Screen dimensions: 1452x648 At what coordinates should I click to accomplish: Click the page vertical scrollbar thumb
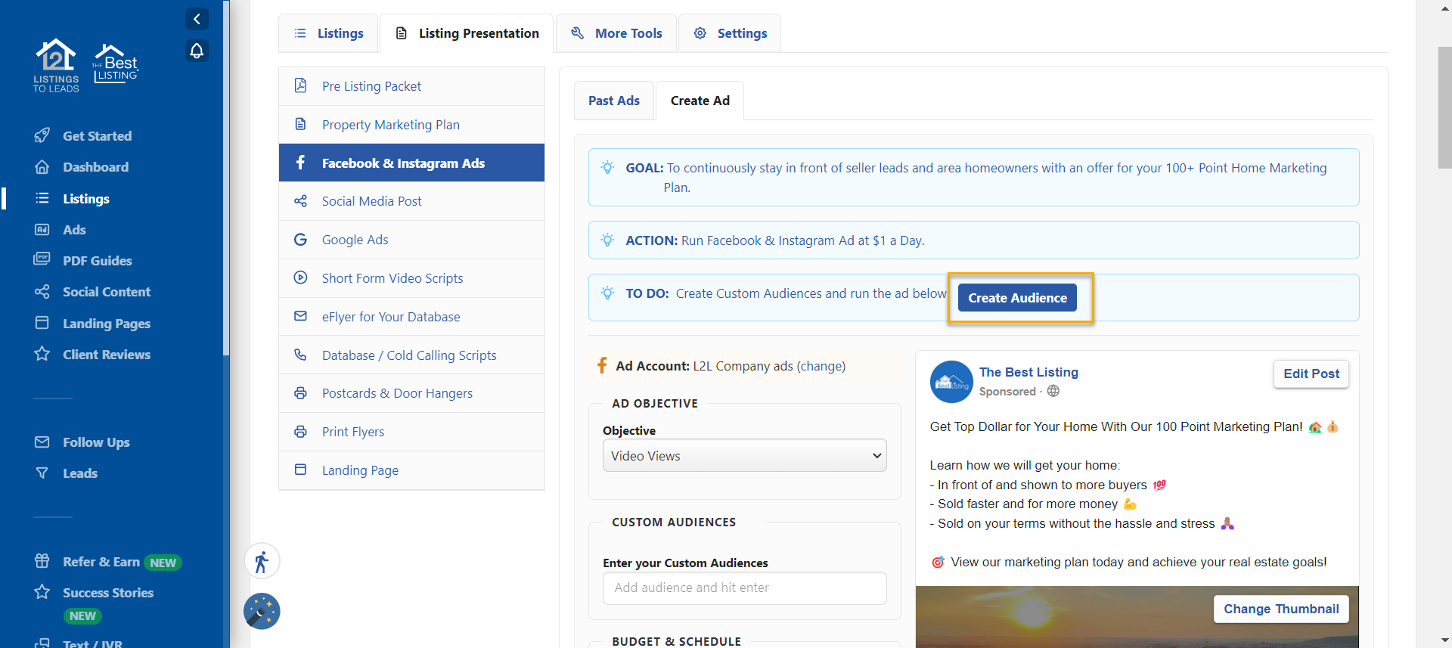click(1444, 107)
